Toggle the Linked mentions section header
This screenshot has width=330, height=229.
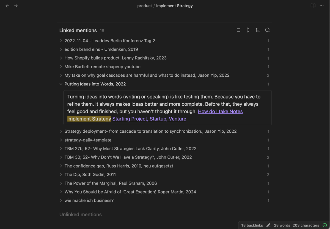pos(78,30)
